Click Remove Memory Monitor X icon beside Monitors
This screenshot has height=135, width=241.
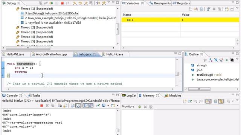(x=145, y=107)
